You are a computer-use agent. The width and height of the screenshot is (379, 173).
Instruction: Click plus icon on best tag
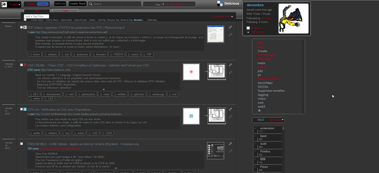tap(256, 136)
